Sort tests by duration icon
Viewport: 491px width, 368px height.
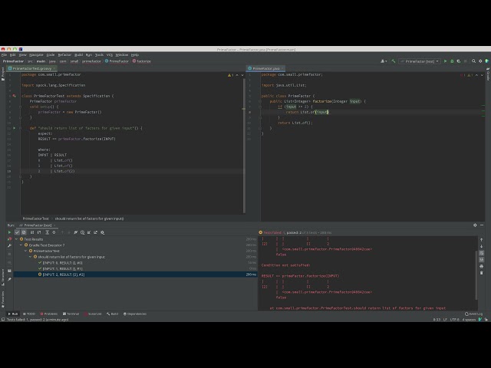pos(39,232)
